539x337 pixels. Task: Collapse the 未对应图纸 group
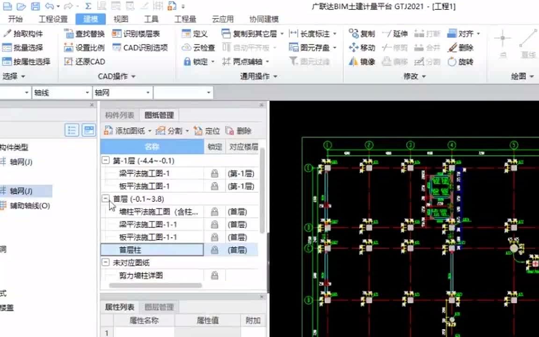[x=105, y=263]
